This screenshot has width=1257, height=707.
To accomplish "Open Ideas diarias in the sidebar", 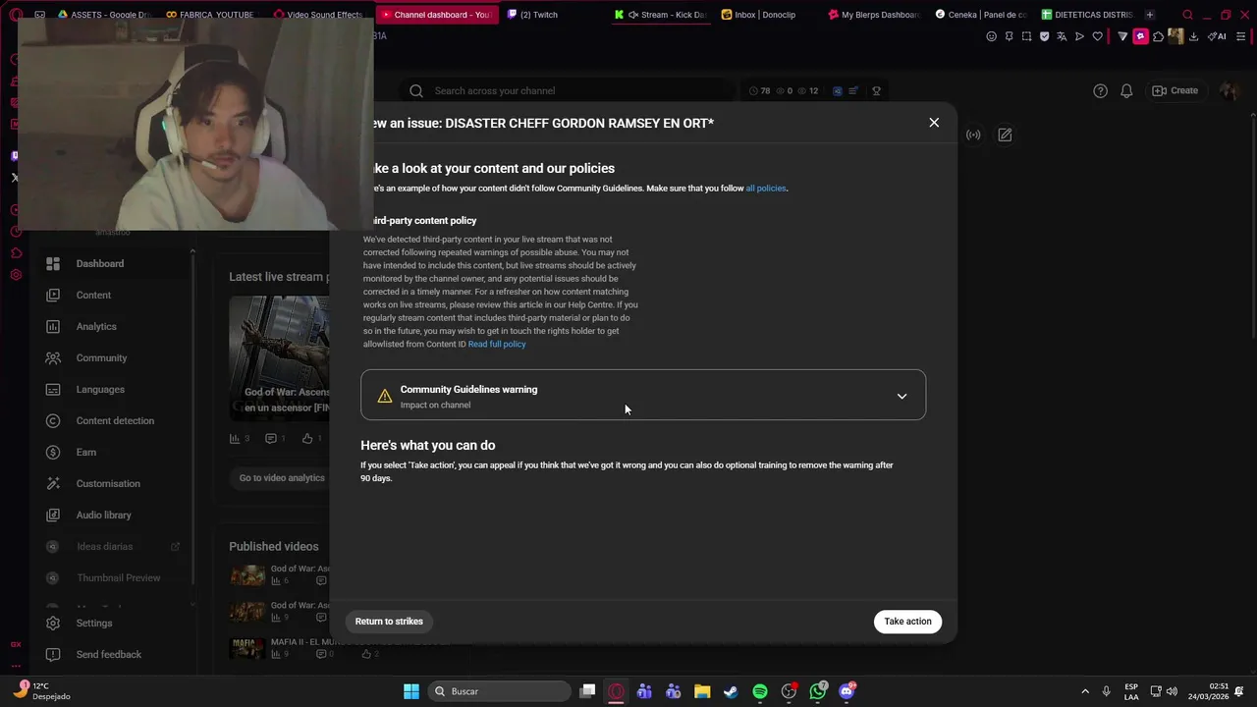I will [x=104, y=546].
